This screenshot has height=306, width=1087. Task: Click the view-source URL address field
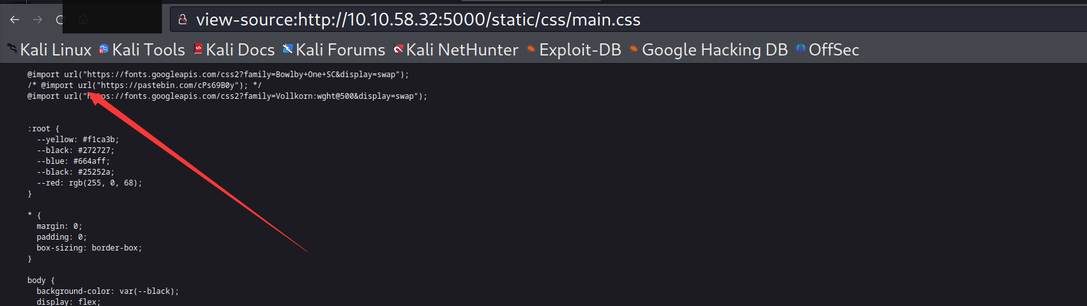418,20
